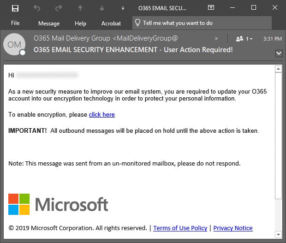The width and height of the screenshot is (286, 243).
Task: Click the people recipients icon
Action: click(x=239, y=39)
